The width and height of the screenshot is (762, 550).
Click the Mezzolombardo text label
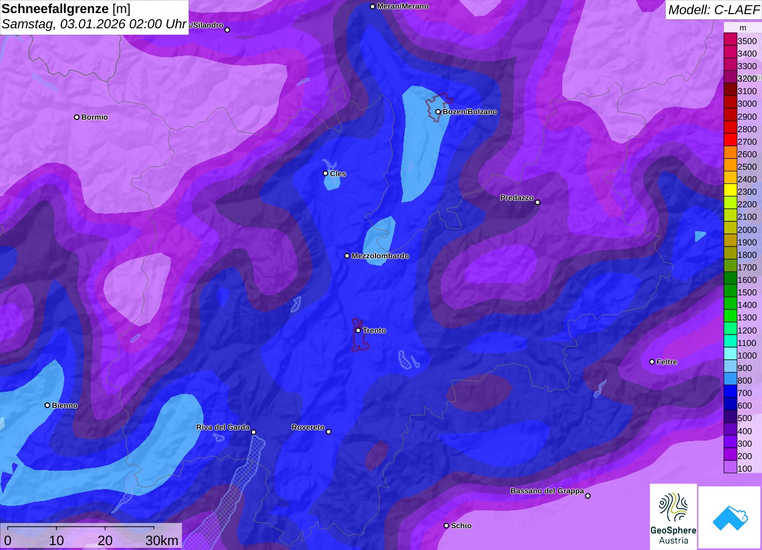(380, 256)
